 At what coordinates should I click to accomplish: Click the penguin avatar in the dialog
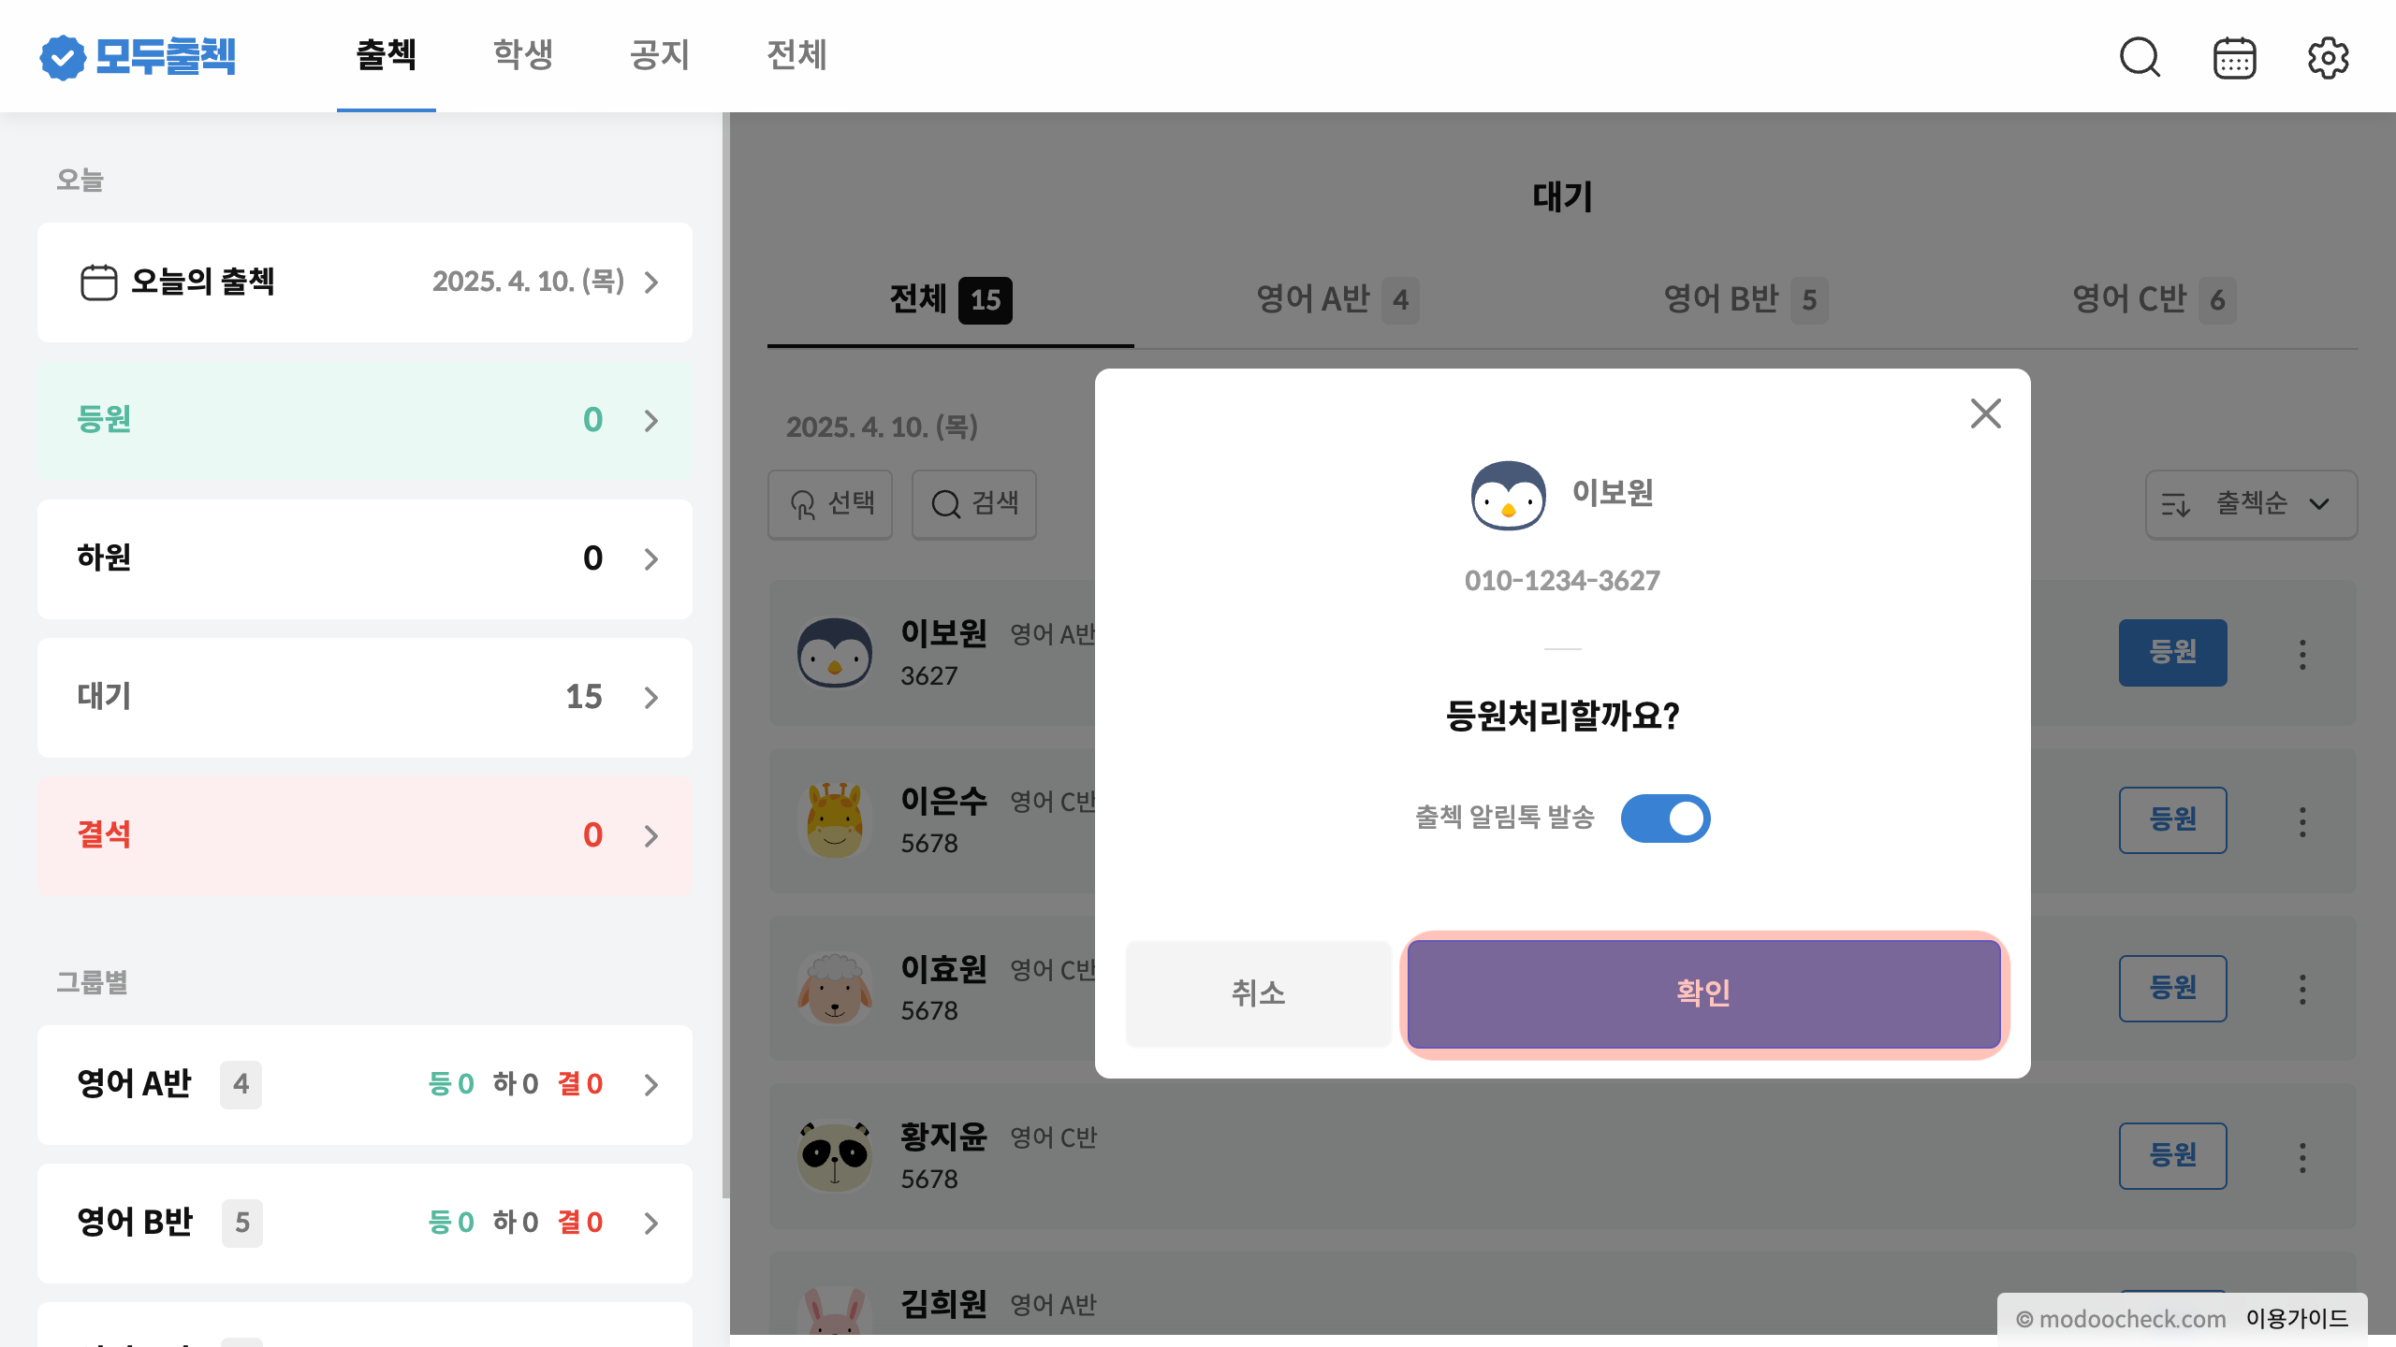pos(1508,495)
